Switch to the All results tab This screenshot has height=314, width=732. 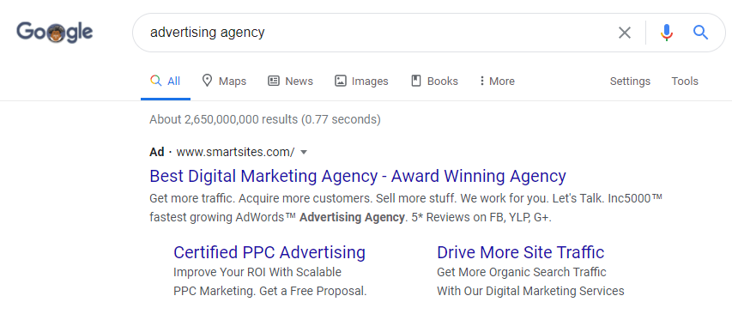pos(166,82)
